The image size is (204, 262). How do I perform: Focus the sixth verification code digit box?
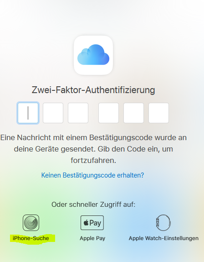tap(158, 113)
